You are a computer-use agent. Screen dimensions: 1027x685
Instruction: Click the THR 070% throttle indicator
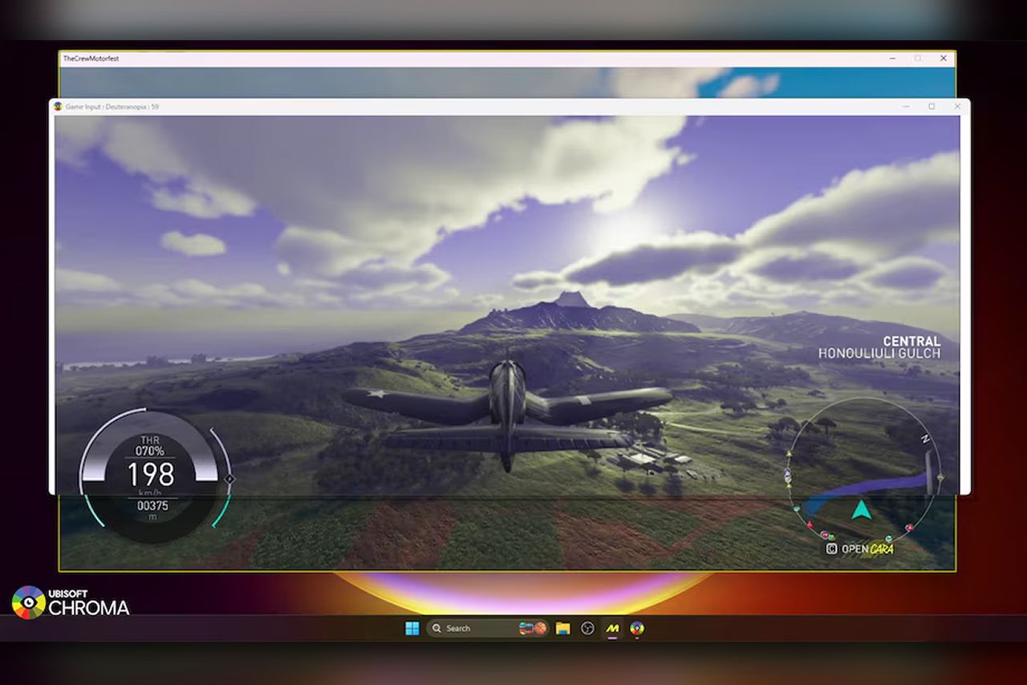coord(150,446)
